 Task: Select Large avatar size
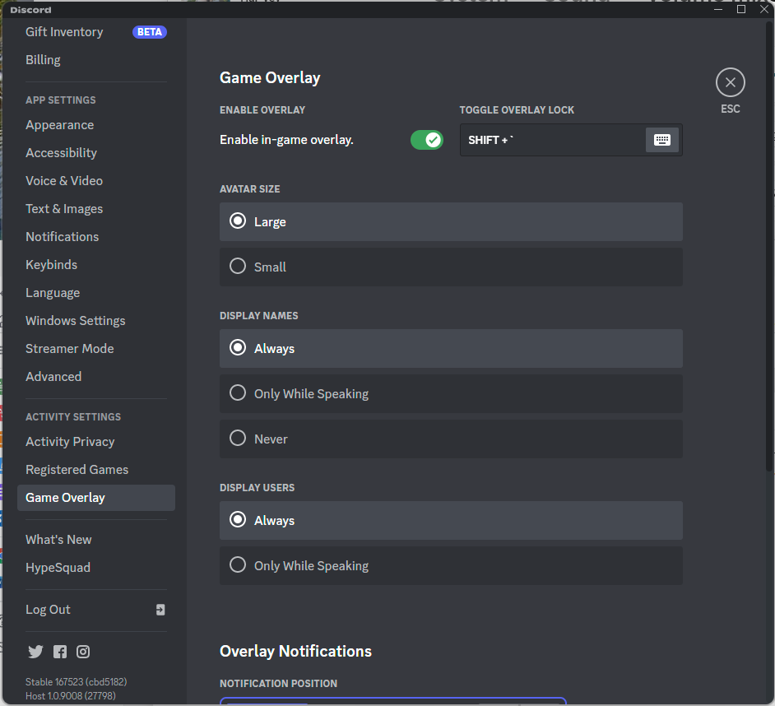click(451, 221)
